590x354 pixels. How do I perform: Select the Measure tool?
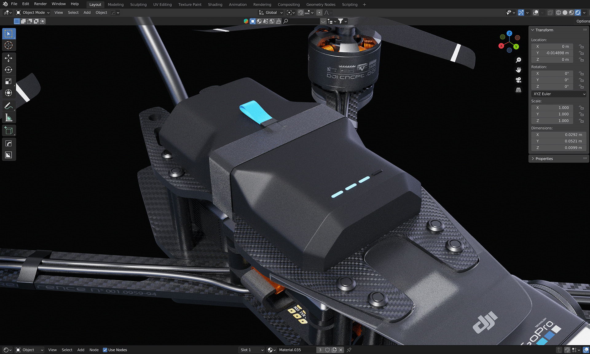tap(9, 117)
